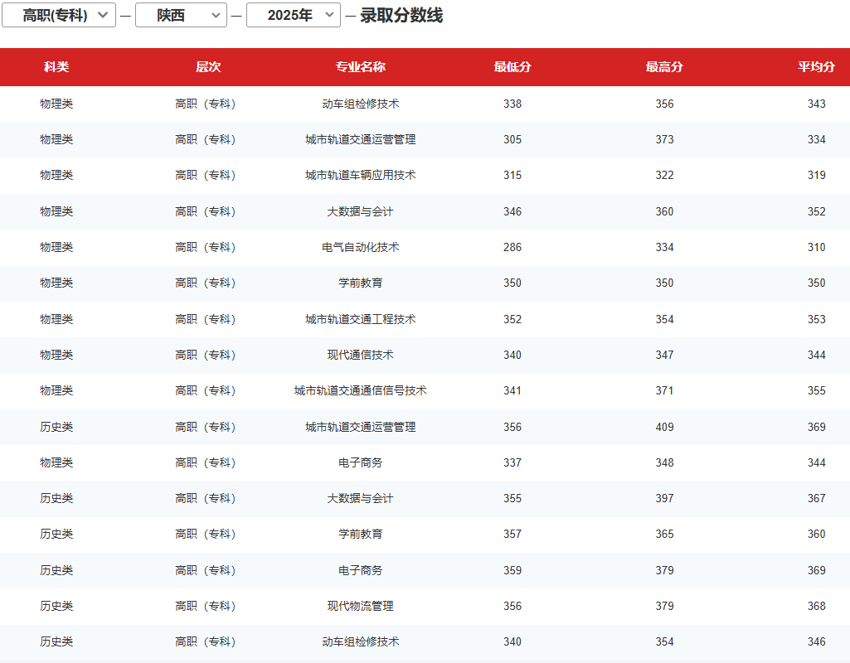Click maximum score 371

point(664,391)
